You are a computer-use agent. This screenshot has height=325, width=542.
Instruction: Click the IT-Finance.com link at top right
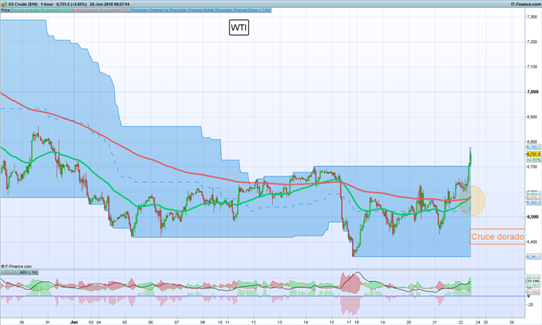pos(526,4)
